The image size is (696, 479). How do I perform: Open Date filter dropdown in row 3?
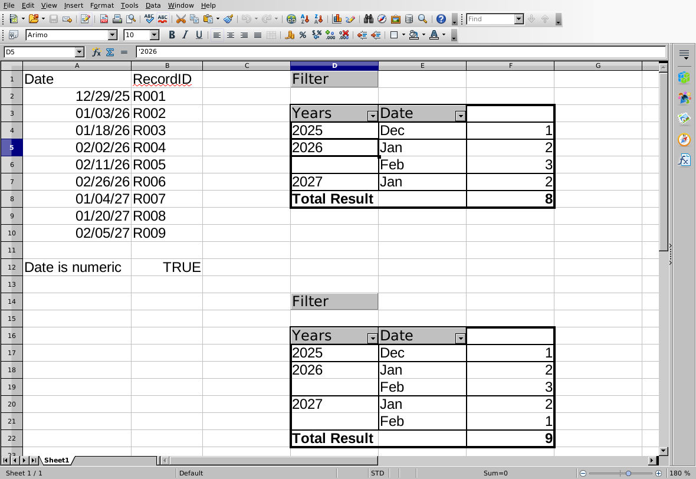pos(460,116)
